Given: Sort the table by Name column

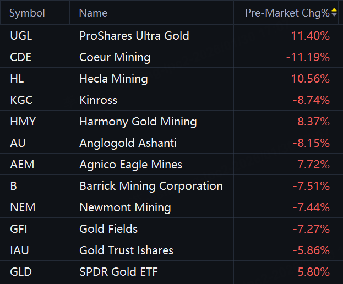Looking at the screenshot, I should pos(93,13).
